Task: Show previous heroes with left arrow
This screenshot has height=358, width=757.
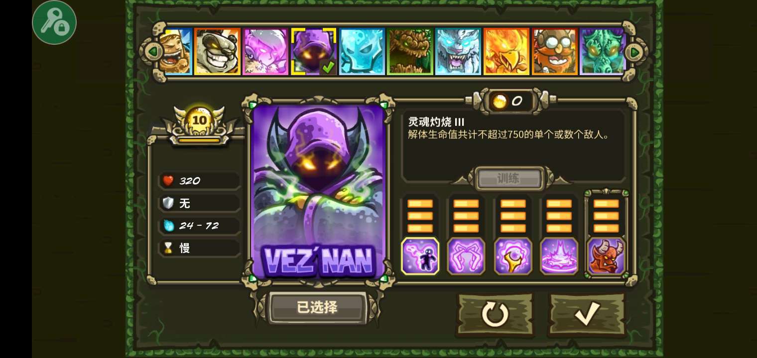Action: [x=152, y=51]
